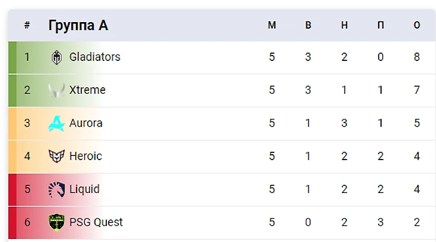Click Gladiators' points value 8
This screenshot has height=242, width=436.
point(417,57)
